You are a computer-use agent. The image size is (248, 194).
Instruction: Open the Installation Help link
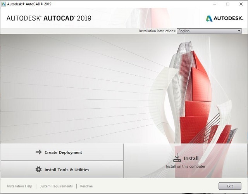20,186
